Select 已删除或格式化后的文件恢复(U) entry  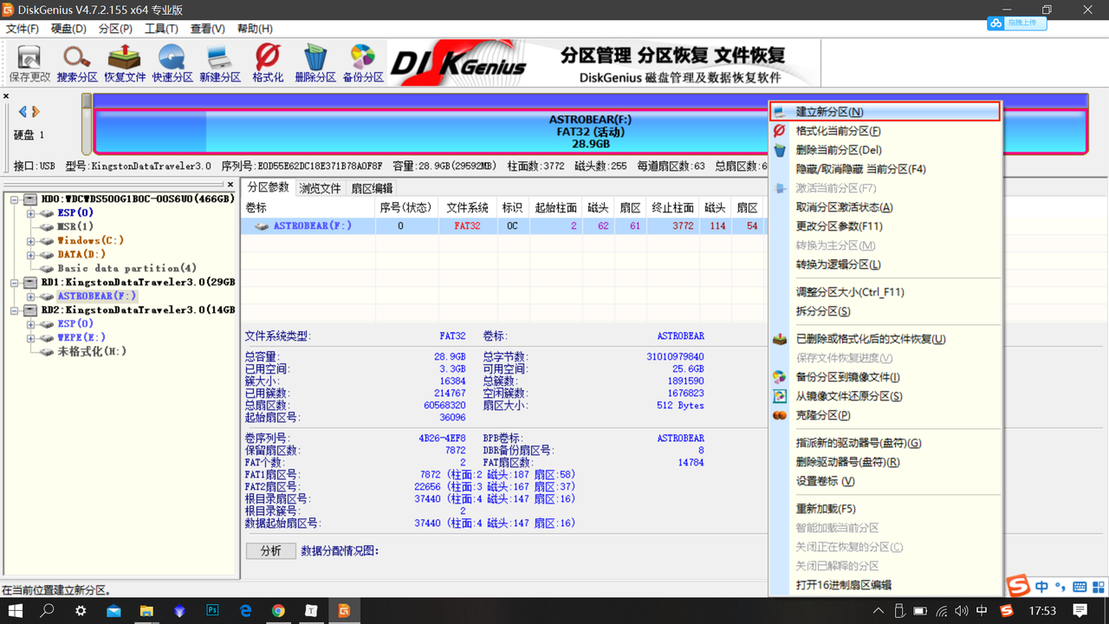(885, 339)
